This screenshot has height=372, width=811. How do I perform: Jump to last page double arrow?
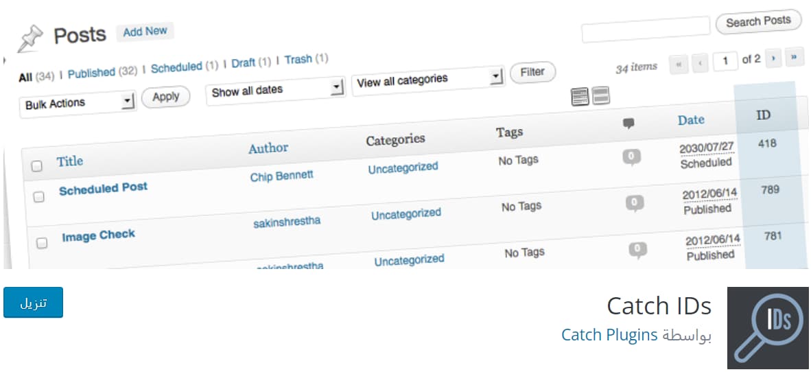tap(795, 58)
